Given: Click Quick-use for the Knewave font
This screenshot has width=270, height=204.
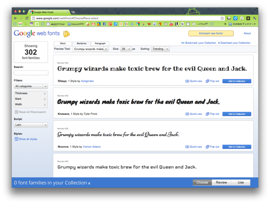Looking at the screenshot, I should 194,114.
